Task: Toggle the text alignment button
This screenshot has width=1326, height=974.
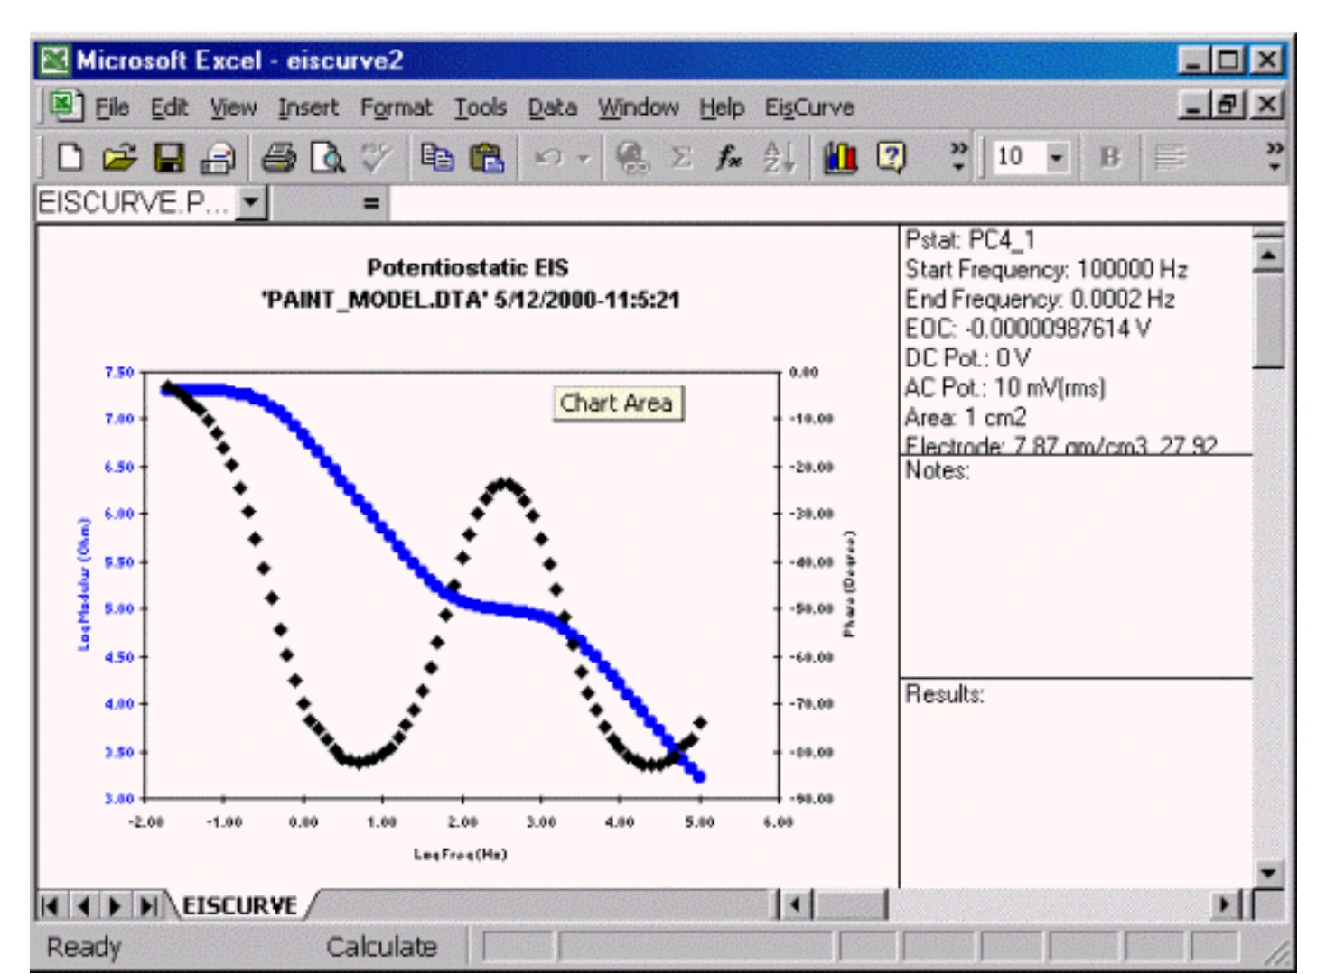Action: (x=1170, y=158)
